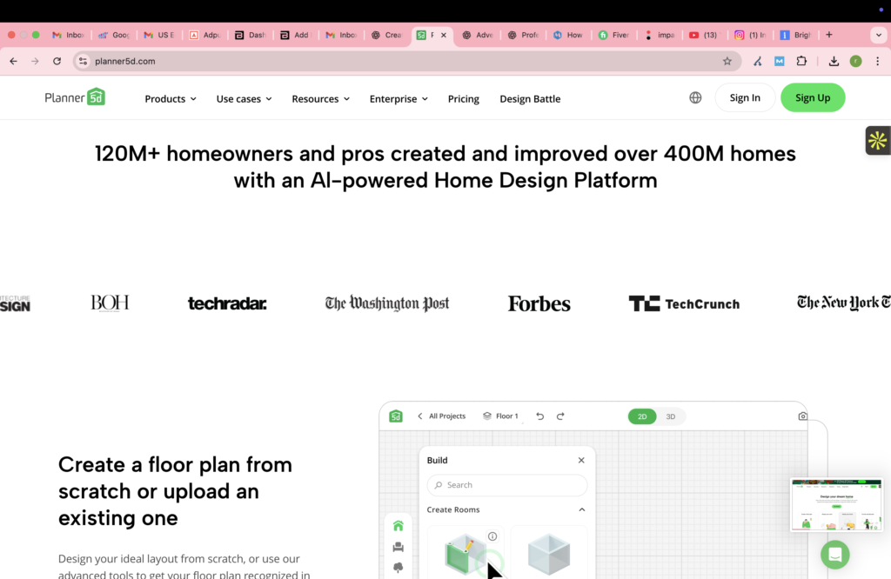Click the Build panel search field
This screenshot has width=891, height=579.
tap(507, 485)
